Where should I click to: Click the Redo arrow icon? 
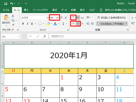tap(19, 4)
